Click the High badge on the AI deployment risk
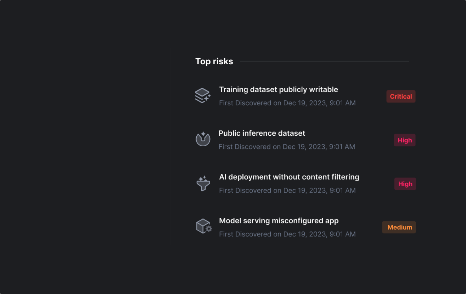The image size is (466, 294). pyautogui.click(x=405, y=184)
